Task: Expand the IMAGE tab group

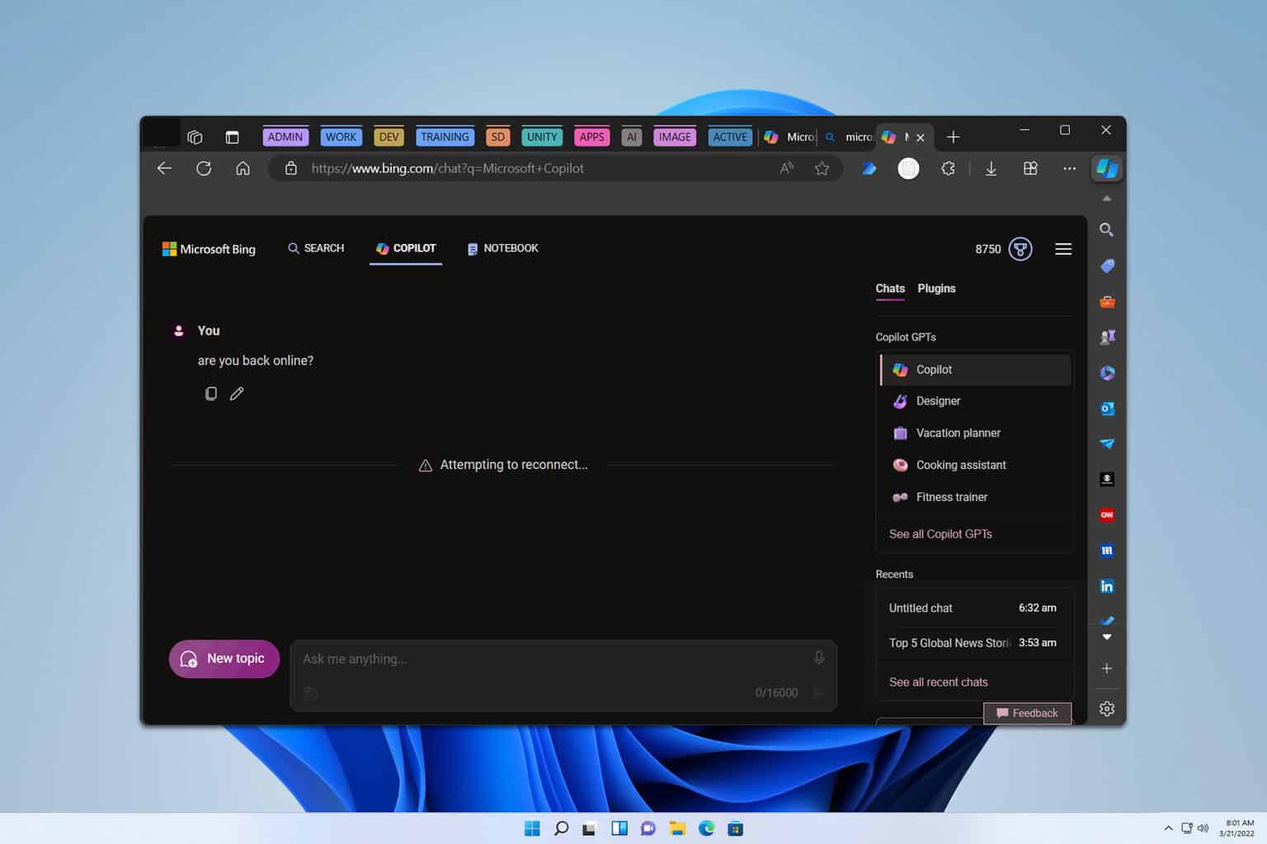Action: tap(675, 137)
